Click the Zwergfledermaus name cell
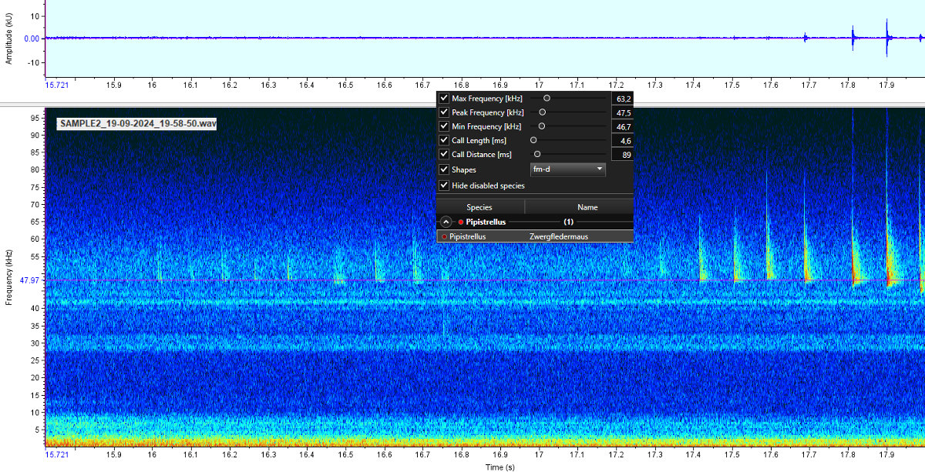The height and width of the screenshot is (472, 925). tap(559, 236)
